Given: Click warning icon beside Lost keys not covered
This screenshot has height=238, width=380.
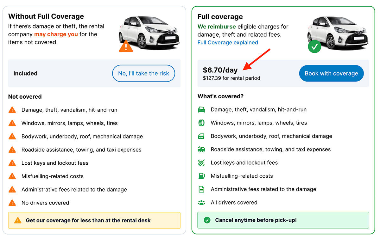Looking at the screenshot, I should pos(12,163).
